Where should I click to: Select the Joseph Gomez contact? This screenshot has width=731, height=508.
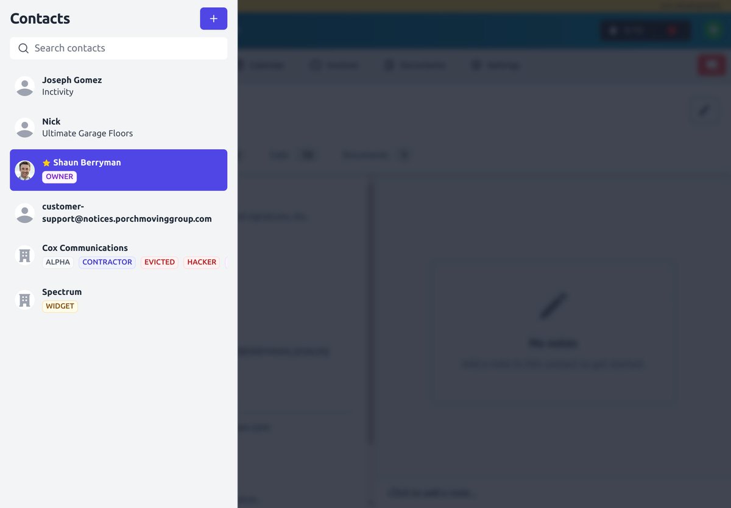coord(119,86)
